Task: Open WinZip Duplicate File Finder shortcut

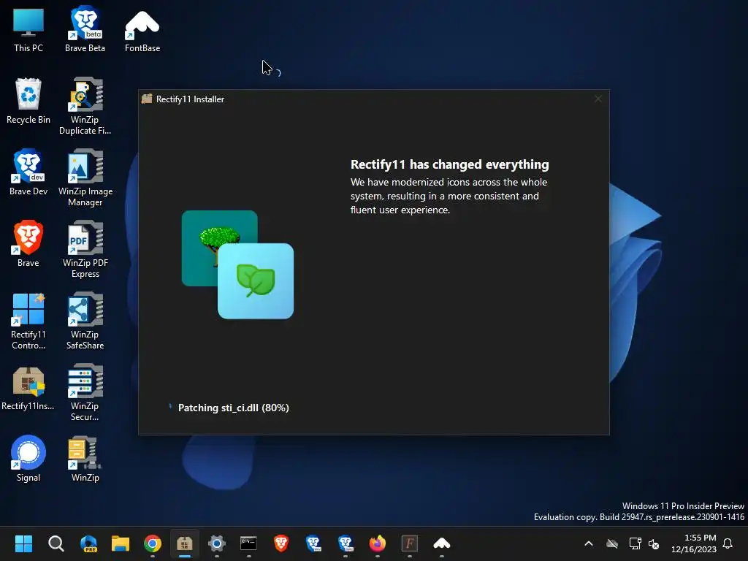Action: (85, 106)
